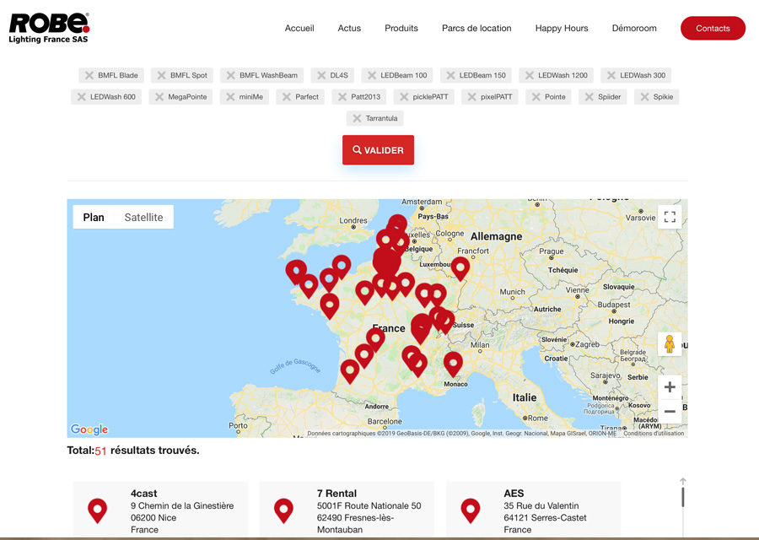Open the Contacts page button
The height and width of the screenshot is (540, 759).
[713, 28]
